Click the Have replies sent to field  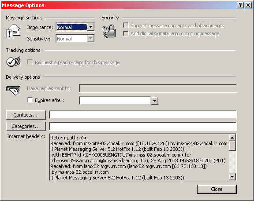pyautogui.click(x=158, y=88)
